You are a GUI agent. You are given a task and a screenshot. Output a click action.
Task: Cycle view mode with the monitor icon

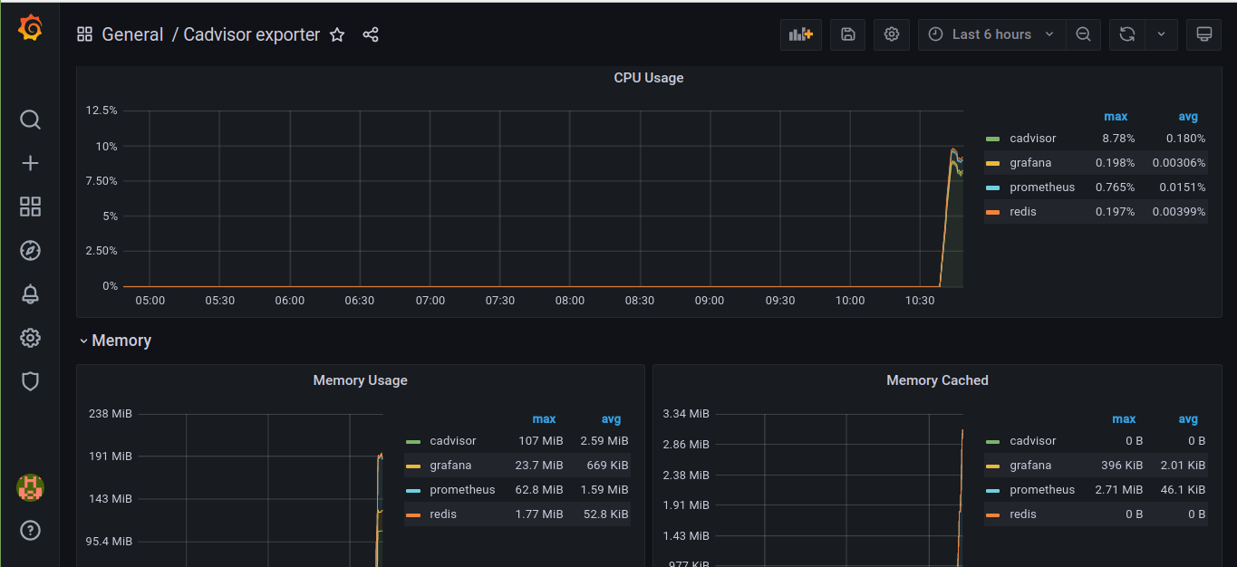click(1204, 34)
